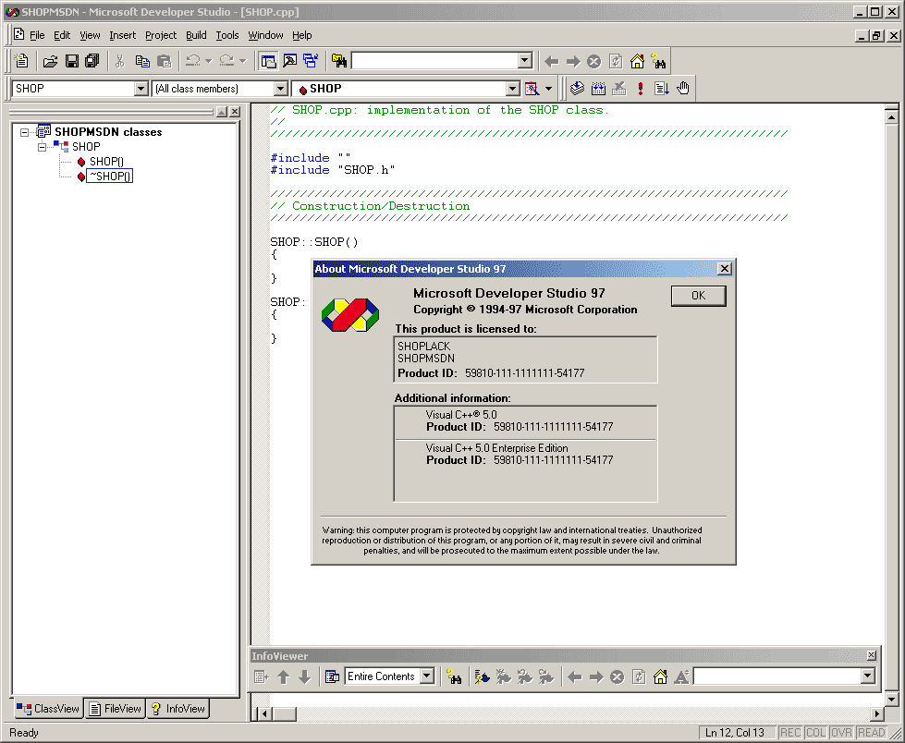This screenshot has width=905, height=743.
Task: Click the InfoViewer toolbar Home icon
Action: tap(660, 676)
